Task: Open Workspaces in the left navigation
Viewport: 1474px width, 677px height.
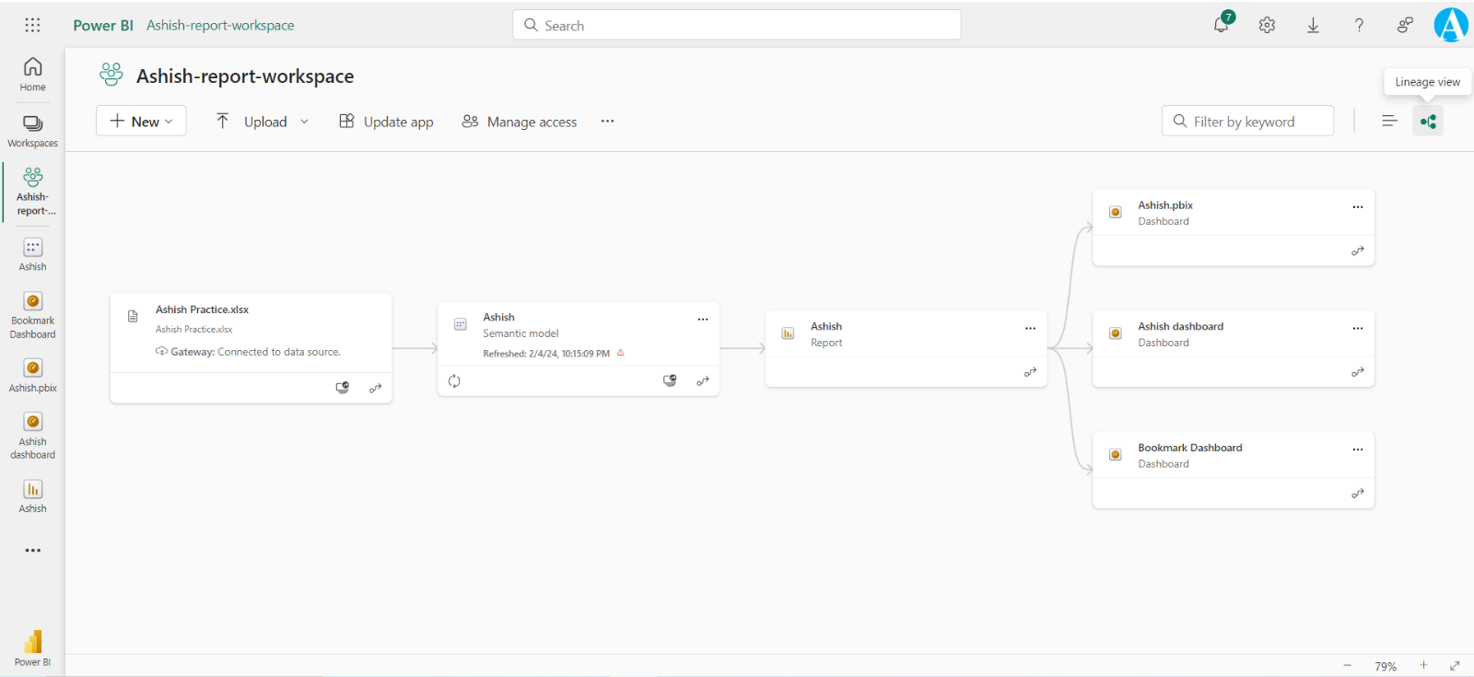Action: point(32,131)
